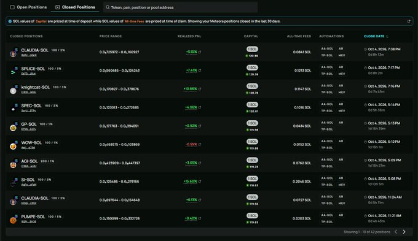Open share icon beside +0.92% PNL

tap(200, 126)
